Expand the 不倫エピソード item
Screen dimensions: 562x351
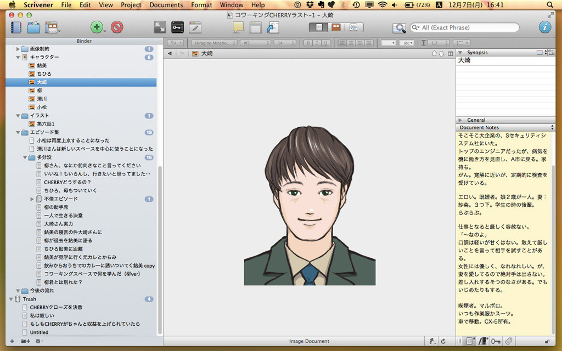point(32,199)
